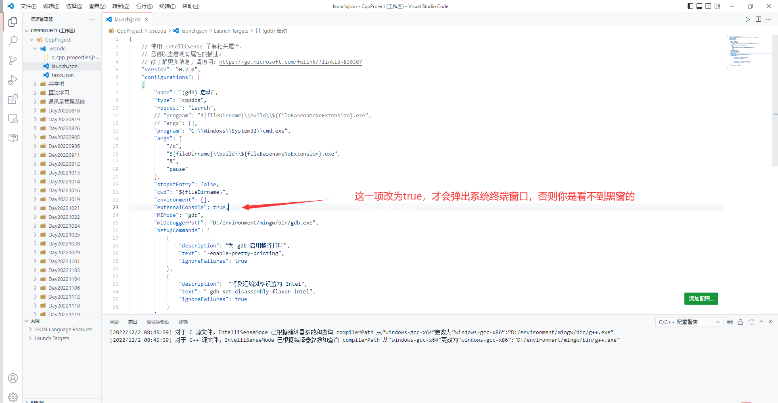Open the Manage gear settings icon
Viewport: 778px width, 403px height.
[x=13, y=397]
